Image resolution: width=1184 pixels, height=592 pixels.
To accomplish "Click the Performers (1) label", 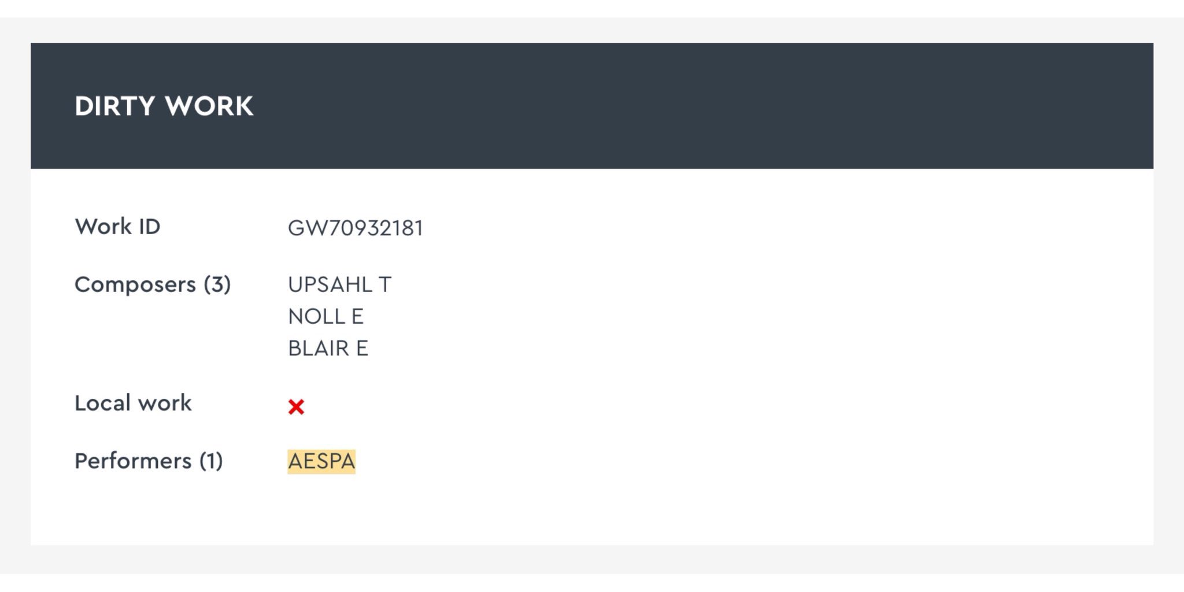I will 149,461.
